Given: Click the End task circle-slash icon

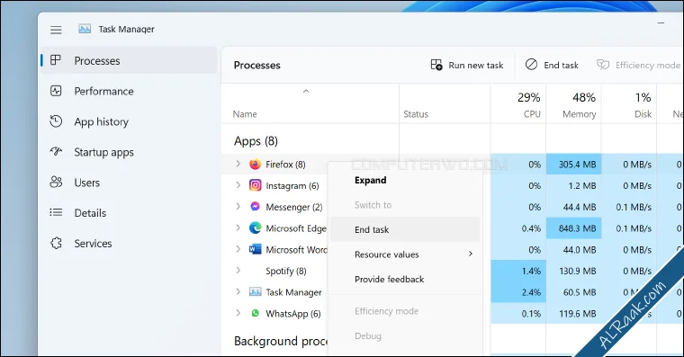Looking at the screenshot, I should (531, 65).
